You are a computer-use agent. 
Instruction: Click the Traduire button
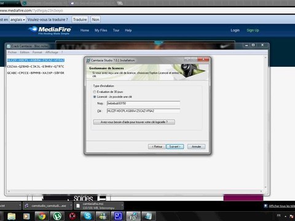coord(80,20)
